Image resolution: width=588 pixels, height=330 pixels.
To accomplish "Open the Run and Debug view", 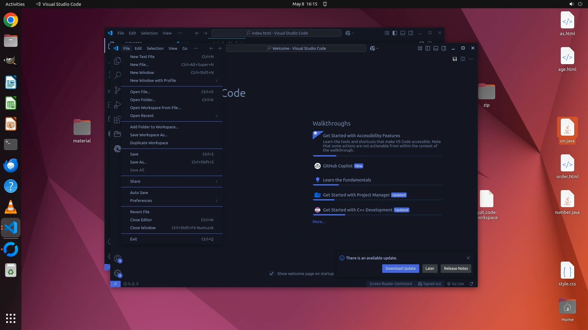I will tap(117, 105).
